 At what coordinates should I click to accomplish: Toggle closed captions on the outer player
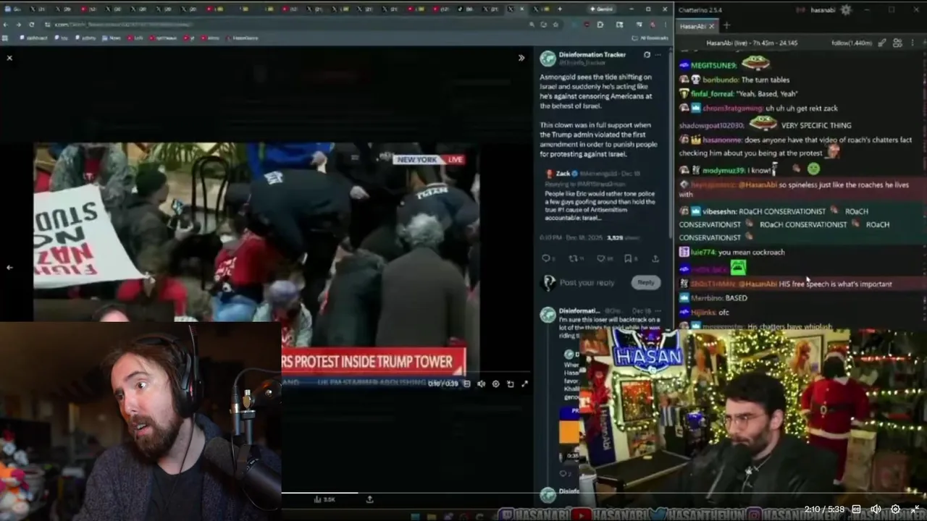[856, 509]
